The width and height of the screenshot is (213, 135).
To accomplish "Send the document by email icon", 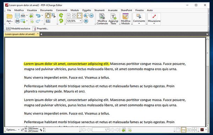I will pos(23,21).
